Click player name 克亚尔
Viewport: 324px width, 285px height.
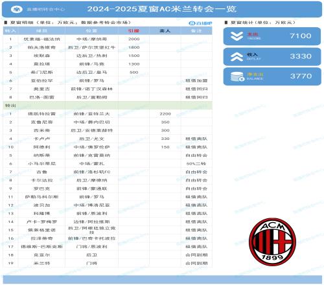coord(41,255)
